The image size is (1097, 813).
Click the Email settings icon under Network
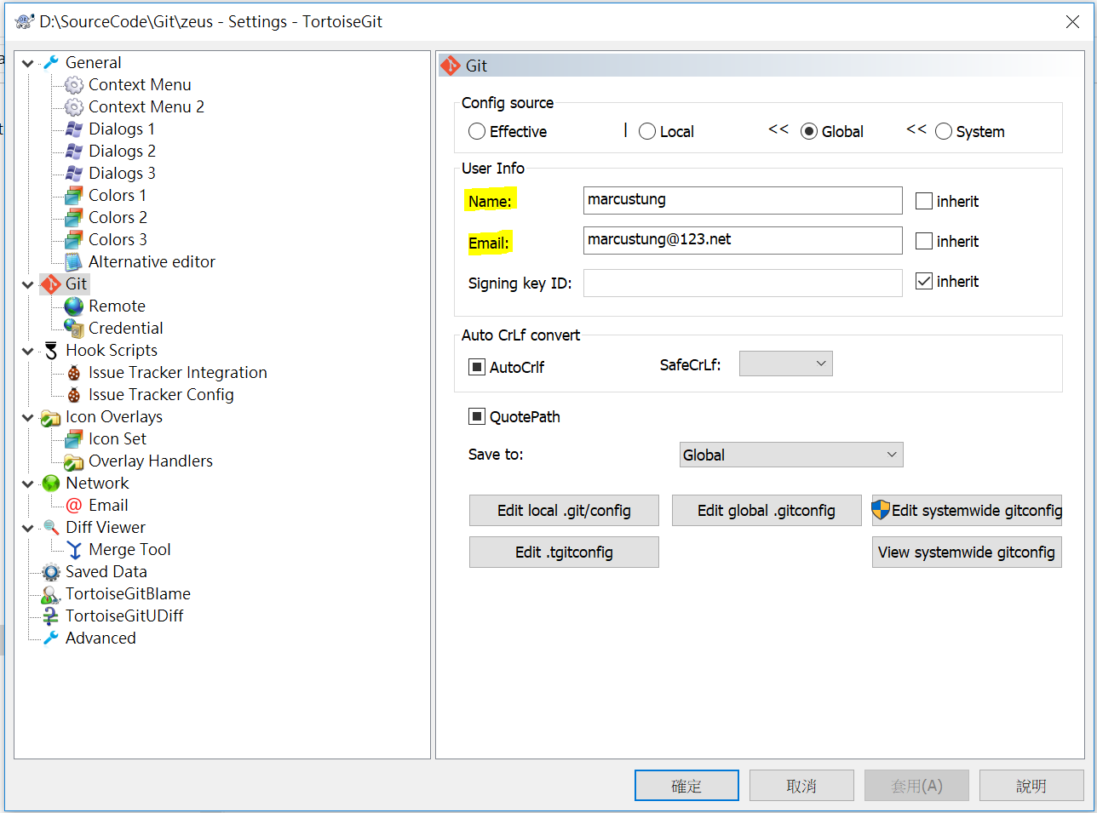tap(76, 505)
